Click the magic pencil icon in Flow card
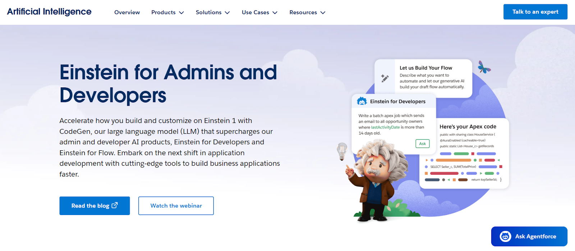This screenshot has height=251, width=575. pyautogui.click(x=385, y=78)
